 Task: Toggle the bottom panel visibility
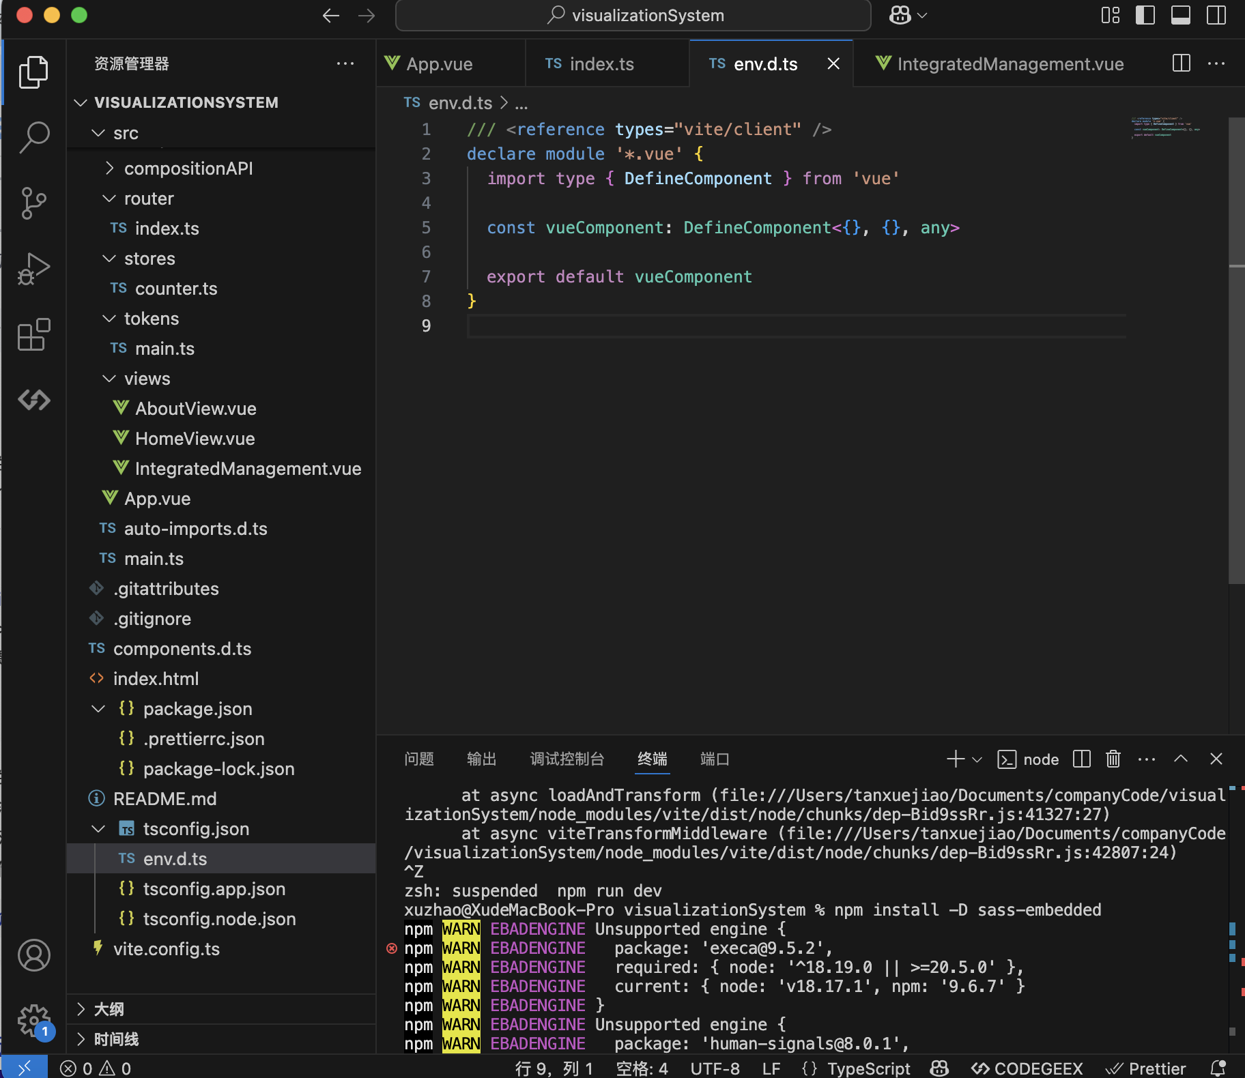[x=1181, y=15]
